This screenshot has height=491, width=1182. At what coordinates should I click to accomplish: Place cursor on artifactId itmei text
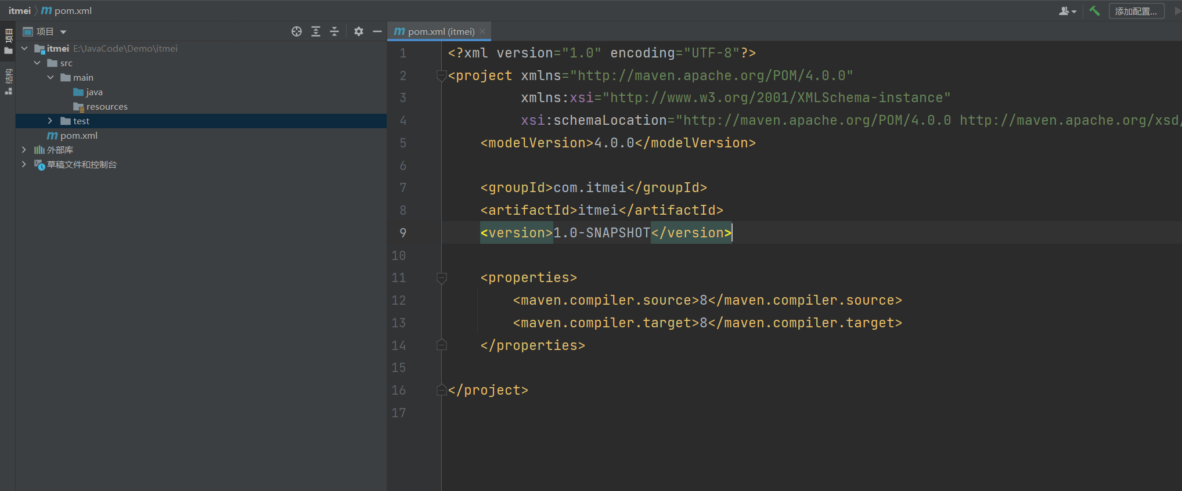(598, 210)
